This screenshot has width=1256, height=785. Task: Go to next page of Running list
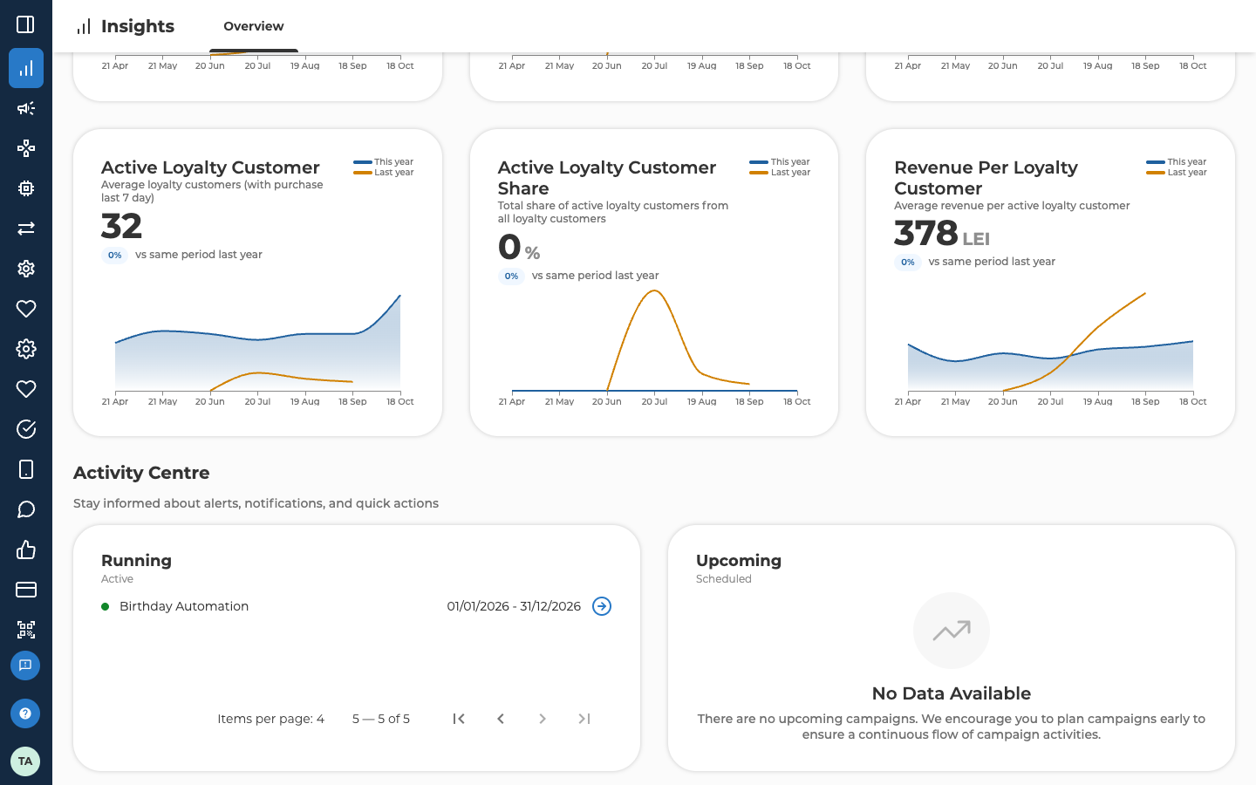click(x=543, y=719)
